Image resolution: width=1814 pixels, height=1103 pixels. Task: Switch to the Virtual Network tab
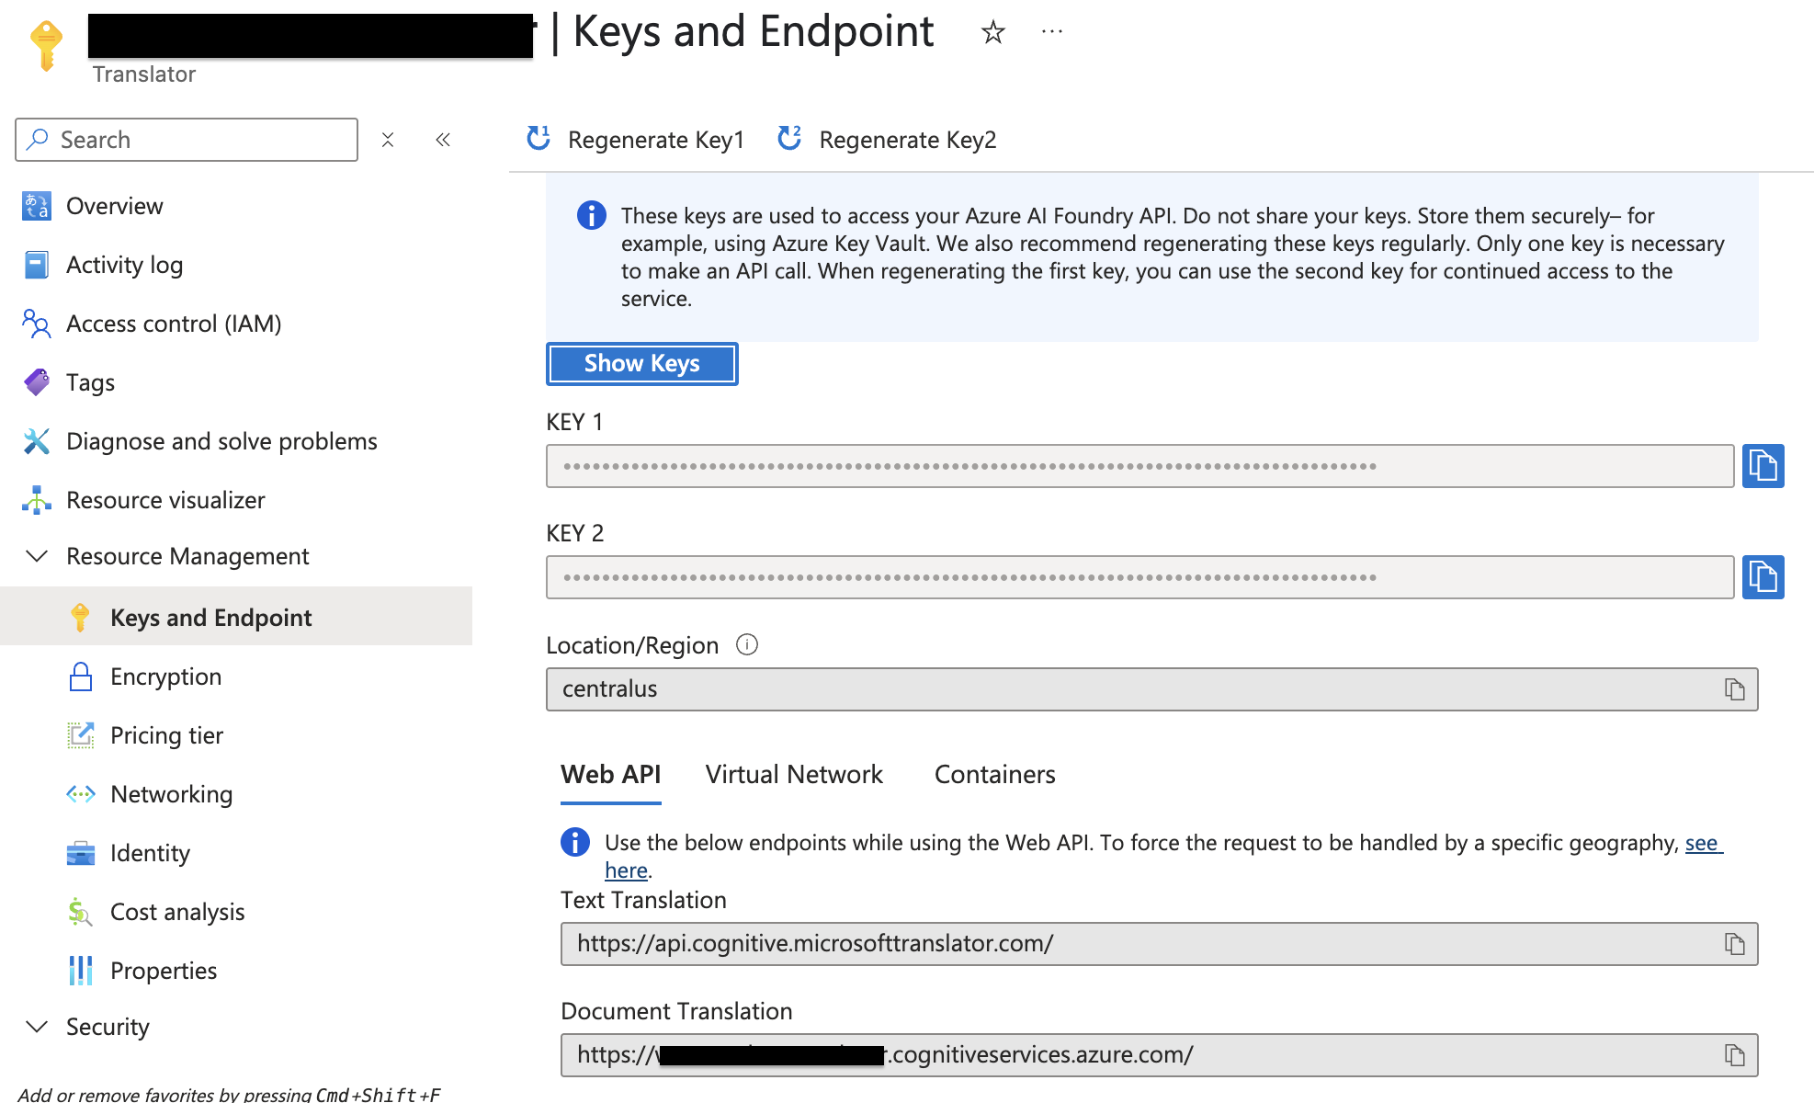794,775
